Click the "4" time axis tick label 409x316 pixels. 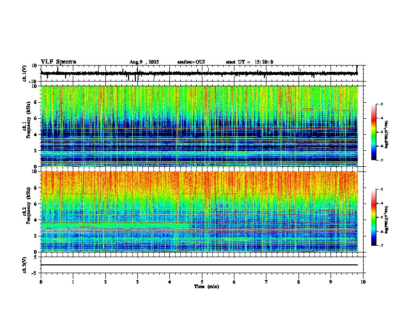[x=169, y=282]
